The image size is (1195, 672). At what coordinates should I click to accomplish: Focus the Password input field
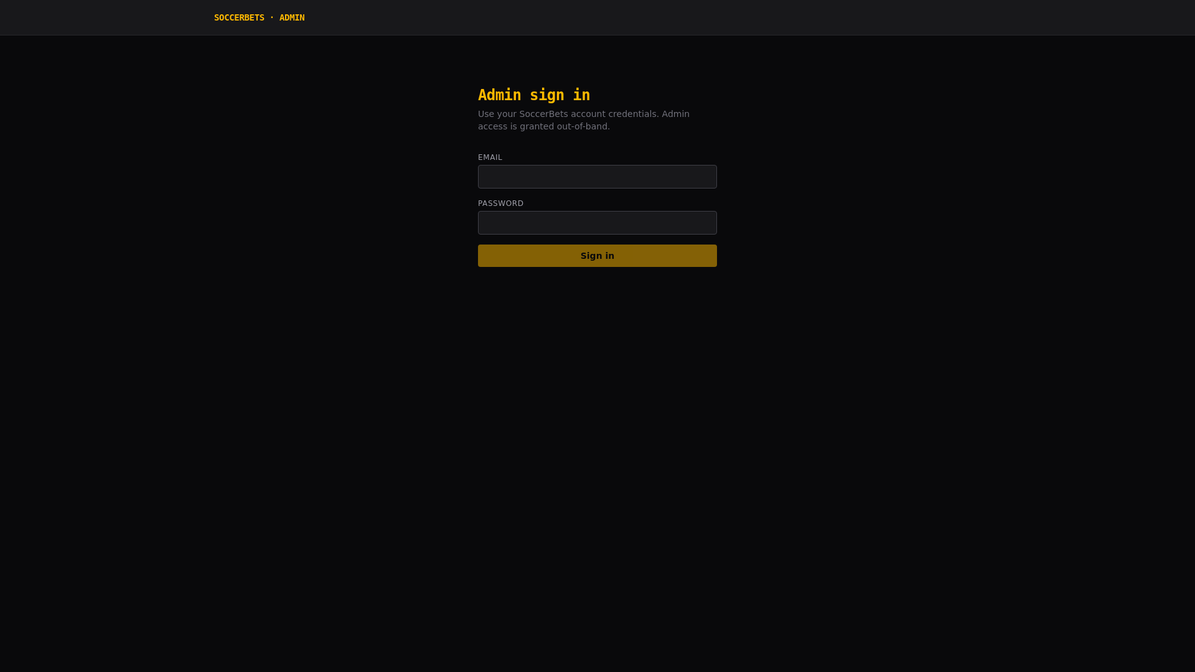[597, 223]
